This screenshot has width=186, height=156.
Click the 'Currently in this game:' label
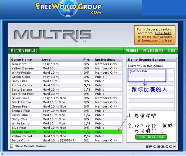pos(145,66)
